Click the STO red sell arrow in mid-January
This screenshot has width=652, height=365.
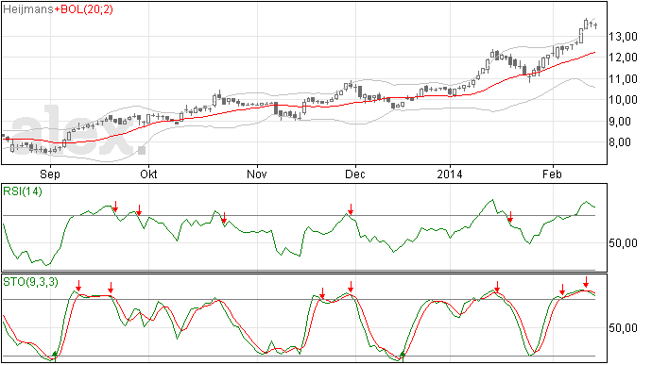pyautogui.click(x=497, y=287)
